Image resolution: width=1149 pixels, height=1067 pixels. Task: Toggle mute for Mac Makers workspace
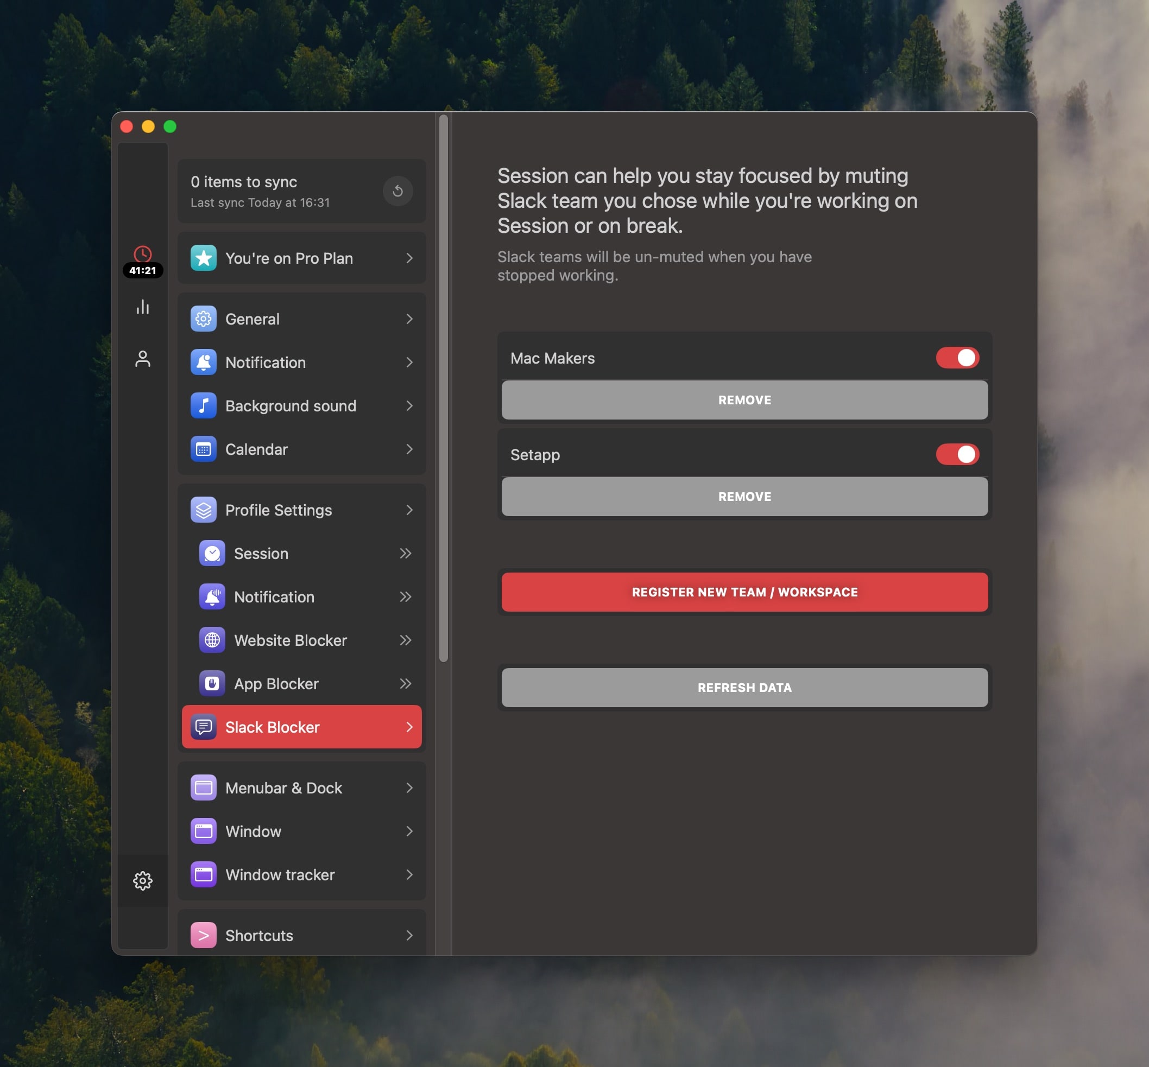pos(956,357)
